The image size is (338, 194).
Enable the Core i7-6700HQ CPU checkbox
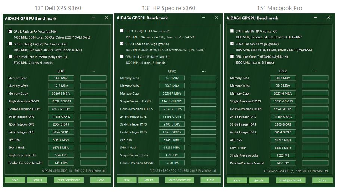point(232,56)
